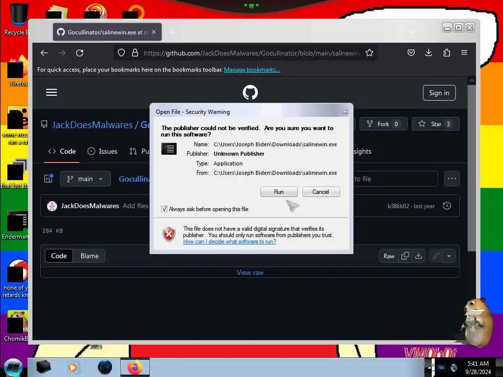Uncheck Always ask before opening this file

164,209
